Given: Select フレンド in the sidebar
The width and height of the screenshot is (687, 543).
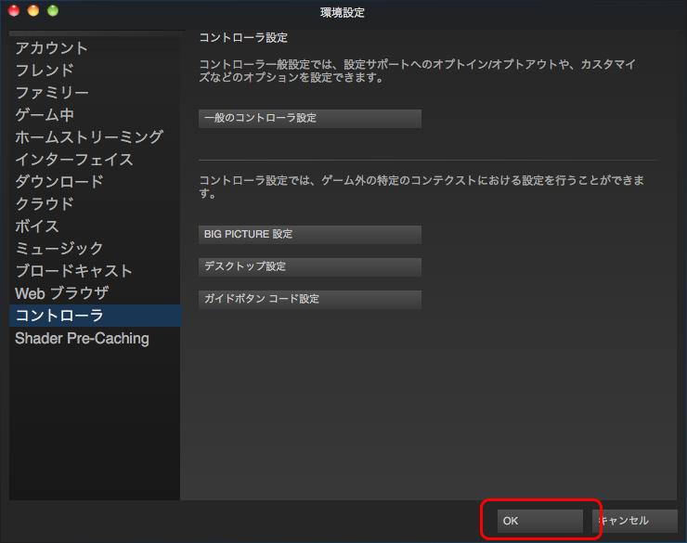Looking at the screenshot, I should pyautogui.click(x=95, y=71).
